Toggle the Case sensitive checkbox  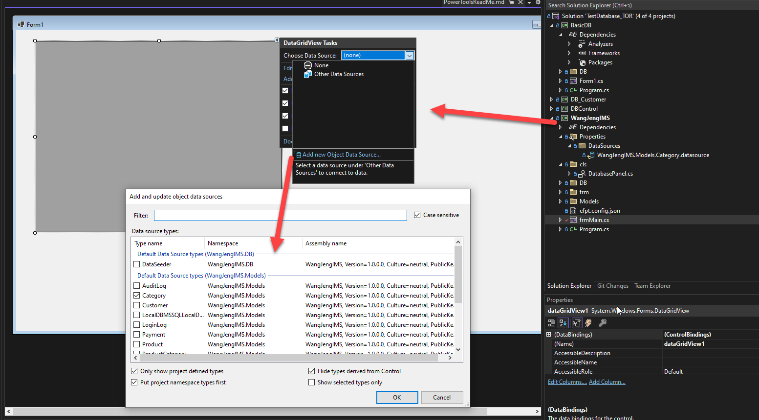(x=417, y=215)
